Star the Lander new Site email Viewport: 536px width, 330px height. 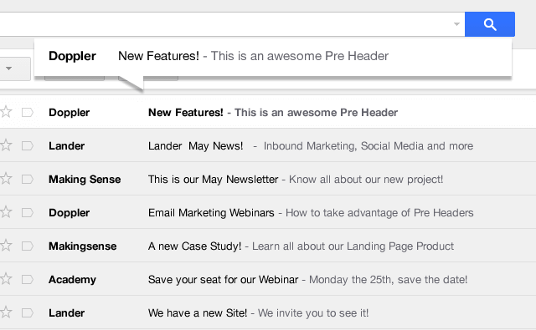6,312
